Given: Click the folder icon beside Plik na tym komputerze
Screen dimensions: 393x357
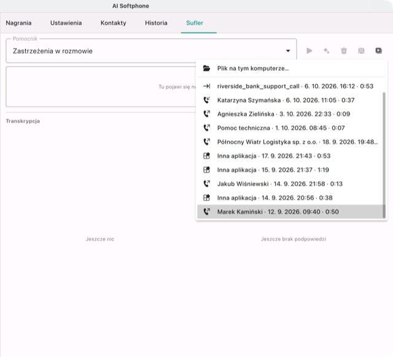Looking at the screenshot, I should click(206, 68).
